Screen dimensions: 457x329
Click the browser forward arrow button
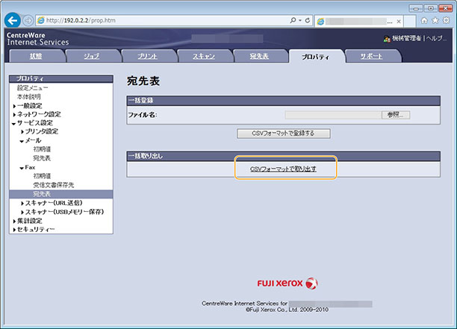[28, 19]
